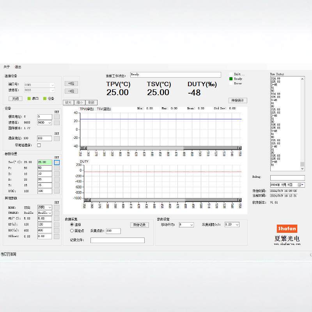
Task: Click the green 设备 status indicator
Action: (x=45, y=99)
